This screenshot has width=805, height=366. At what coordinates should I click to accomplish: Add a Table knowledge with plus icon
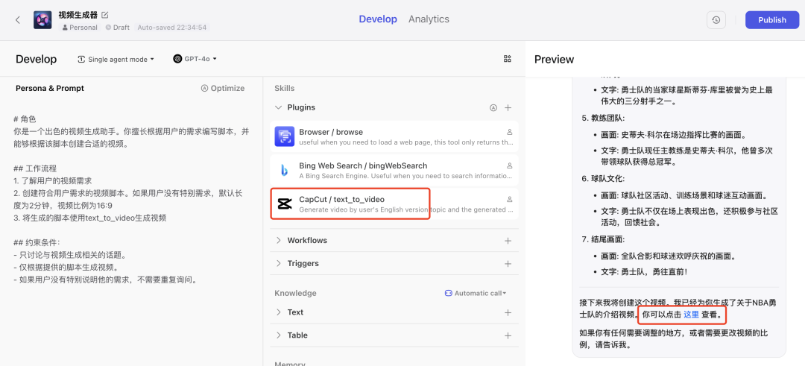(508, 335)
